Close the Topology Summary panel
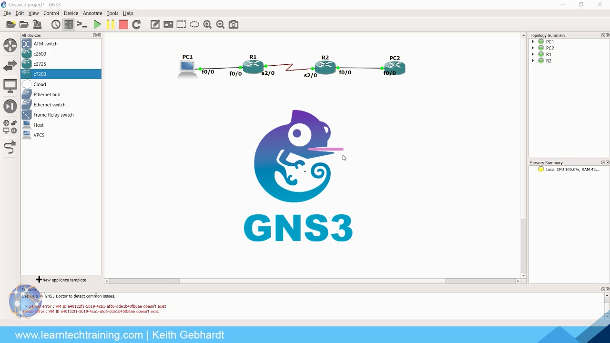This screenshot has height=343, width=610. 607,35
